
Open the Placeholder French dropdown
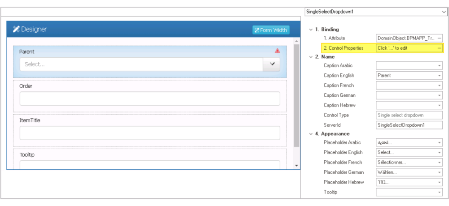tap(440, 162)
